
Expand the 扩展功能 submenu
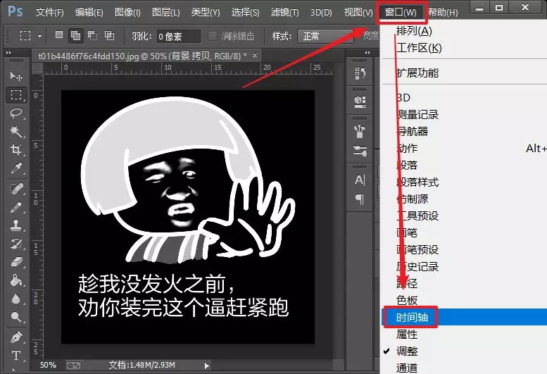(x=464, y=73)
